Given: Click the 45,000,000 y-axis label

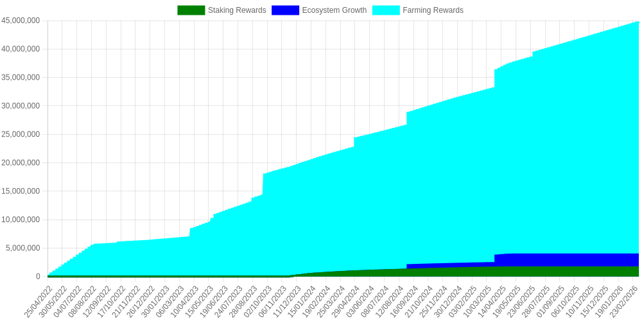Looking at the screenshot, I should (x=21, y=21).
